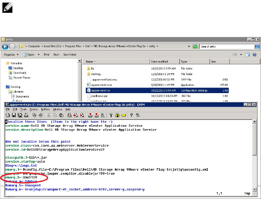
Task: Sort files by Date modified column
Action: (x=159, y=62)
